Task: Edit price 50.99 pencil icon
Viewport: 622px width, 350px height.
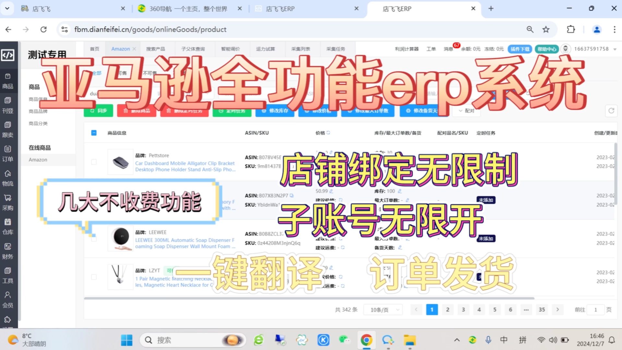Action: (331, 191)
